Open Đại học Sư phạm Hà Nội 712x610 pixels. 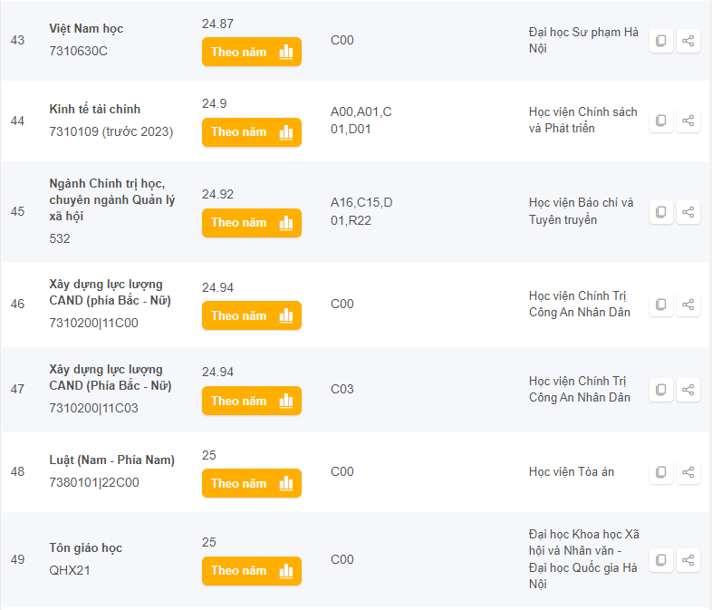[583, 41]
